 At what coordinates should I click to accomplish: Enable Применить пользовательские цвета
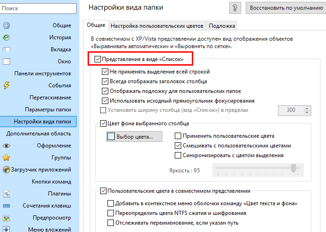[178, 136]
